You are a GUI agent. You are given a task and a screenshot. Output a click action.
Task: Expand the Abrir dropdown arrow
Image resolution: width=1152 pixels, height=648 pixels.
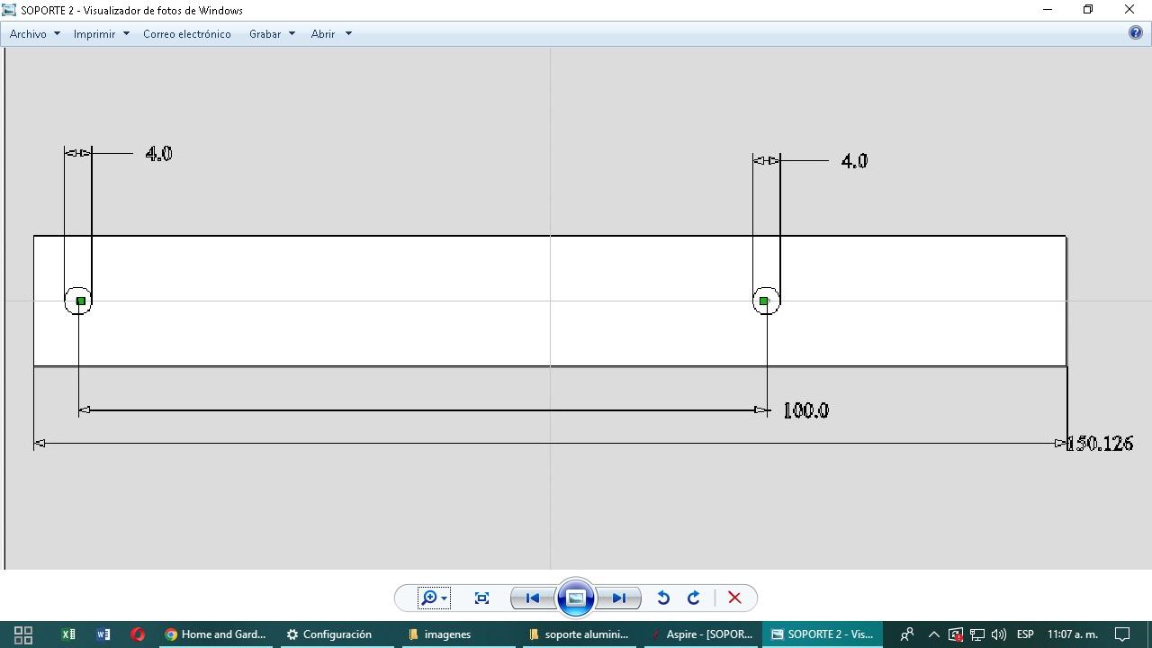348,33
